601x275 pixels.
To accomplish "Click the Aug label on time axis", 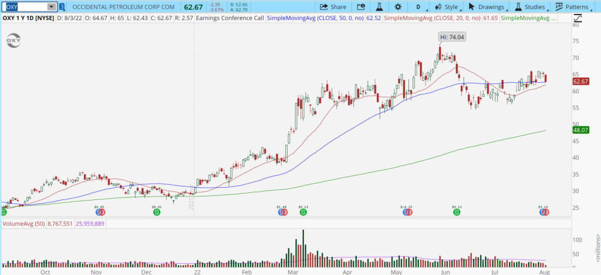I will point(544,271).
